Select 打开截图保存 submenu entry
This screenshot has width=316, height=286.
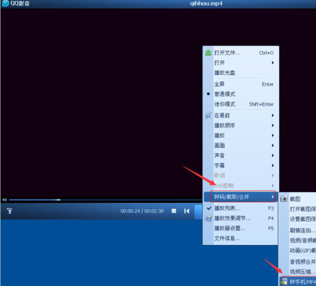coord(298,209)
